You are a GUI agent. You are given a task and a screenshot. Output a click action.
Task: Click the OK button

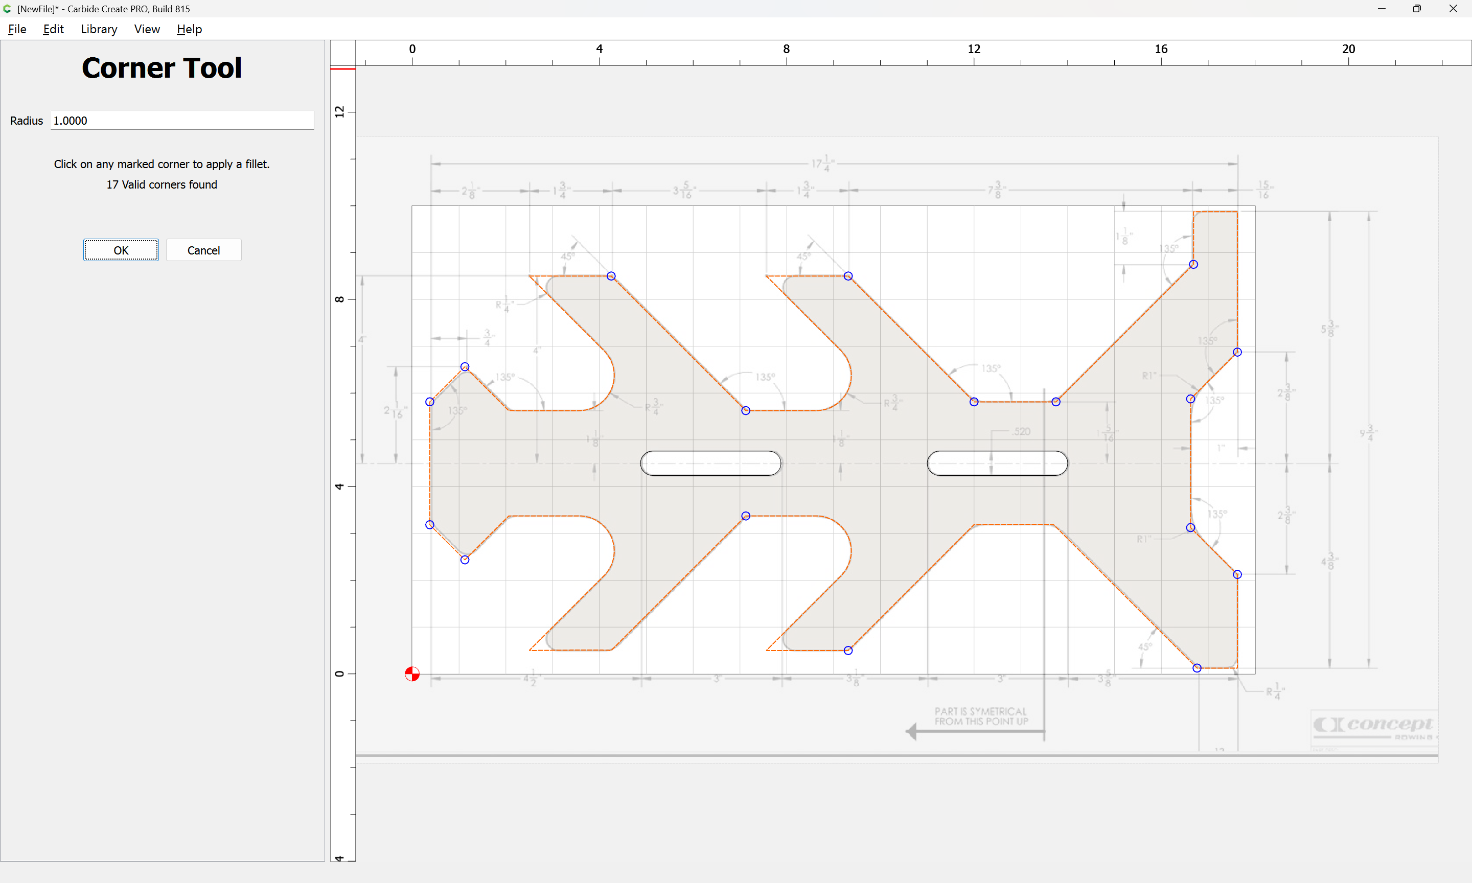pos(121,250)
